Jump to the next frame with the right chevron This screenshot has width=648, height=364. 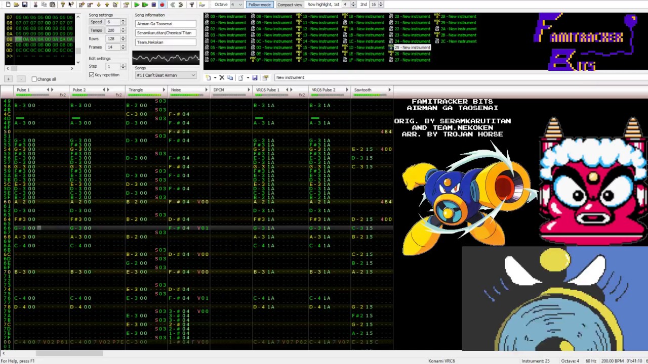pyautogui.click(x=181, y=5)
